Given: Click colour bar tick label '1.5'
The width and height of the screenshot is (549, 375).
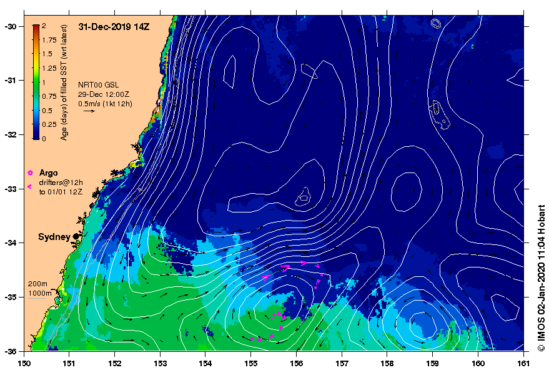Looking at the screenshot, I should tap(47, 54).
